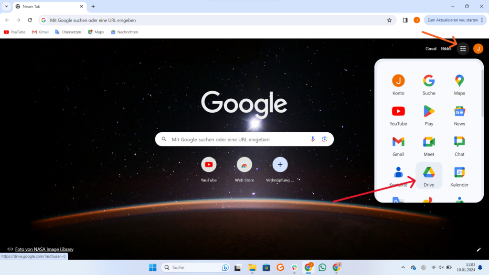Click the Foto von NASA Image Library link
The width and height of the screenshot is (489, 275).
pos(44,249)
